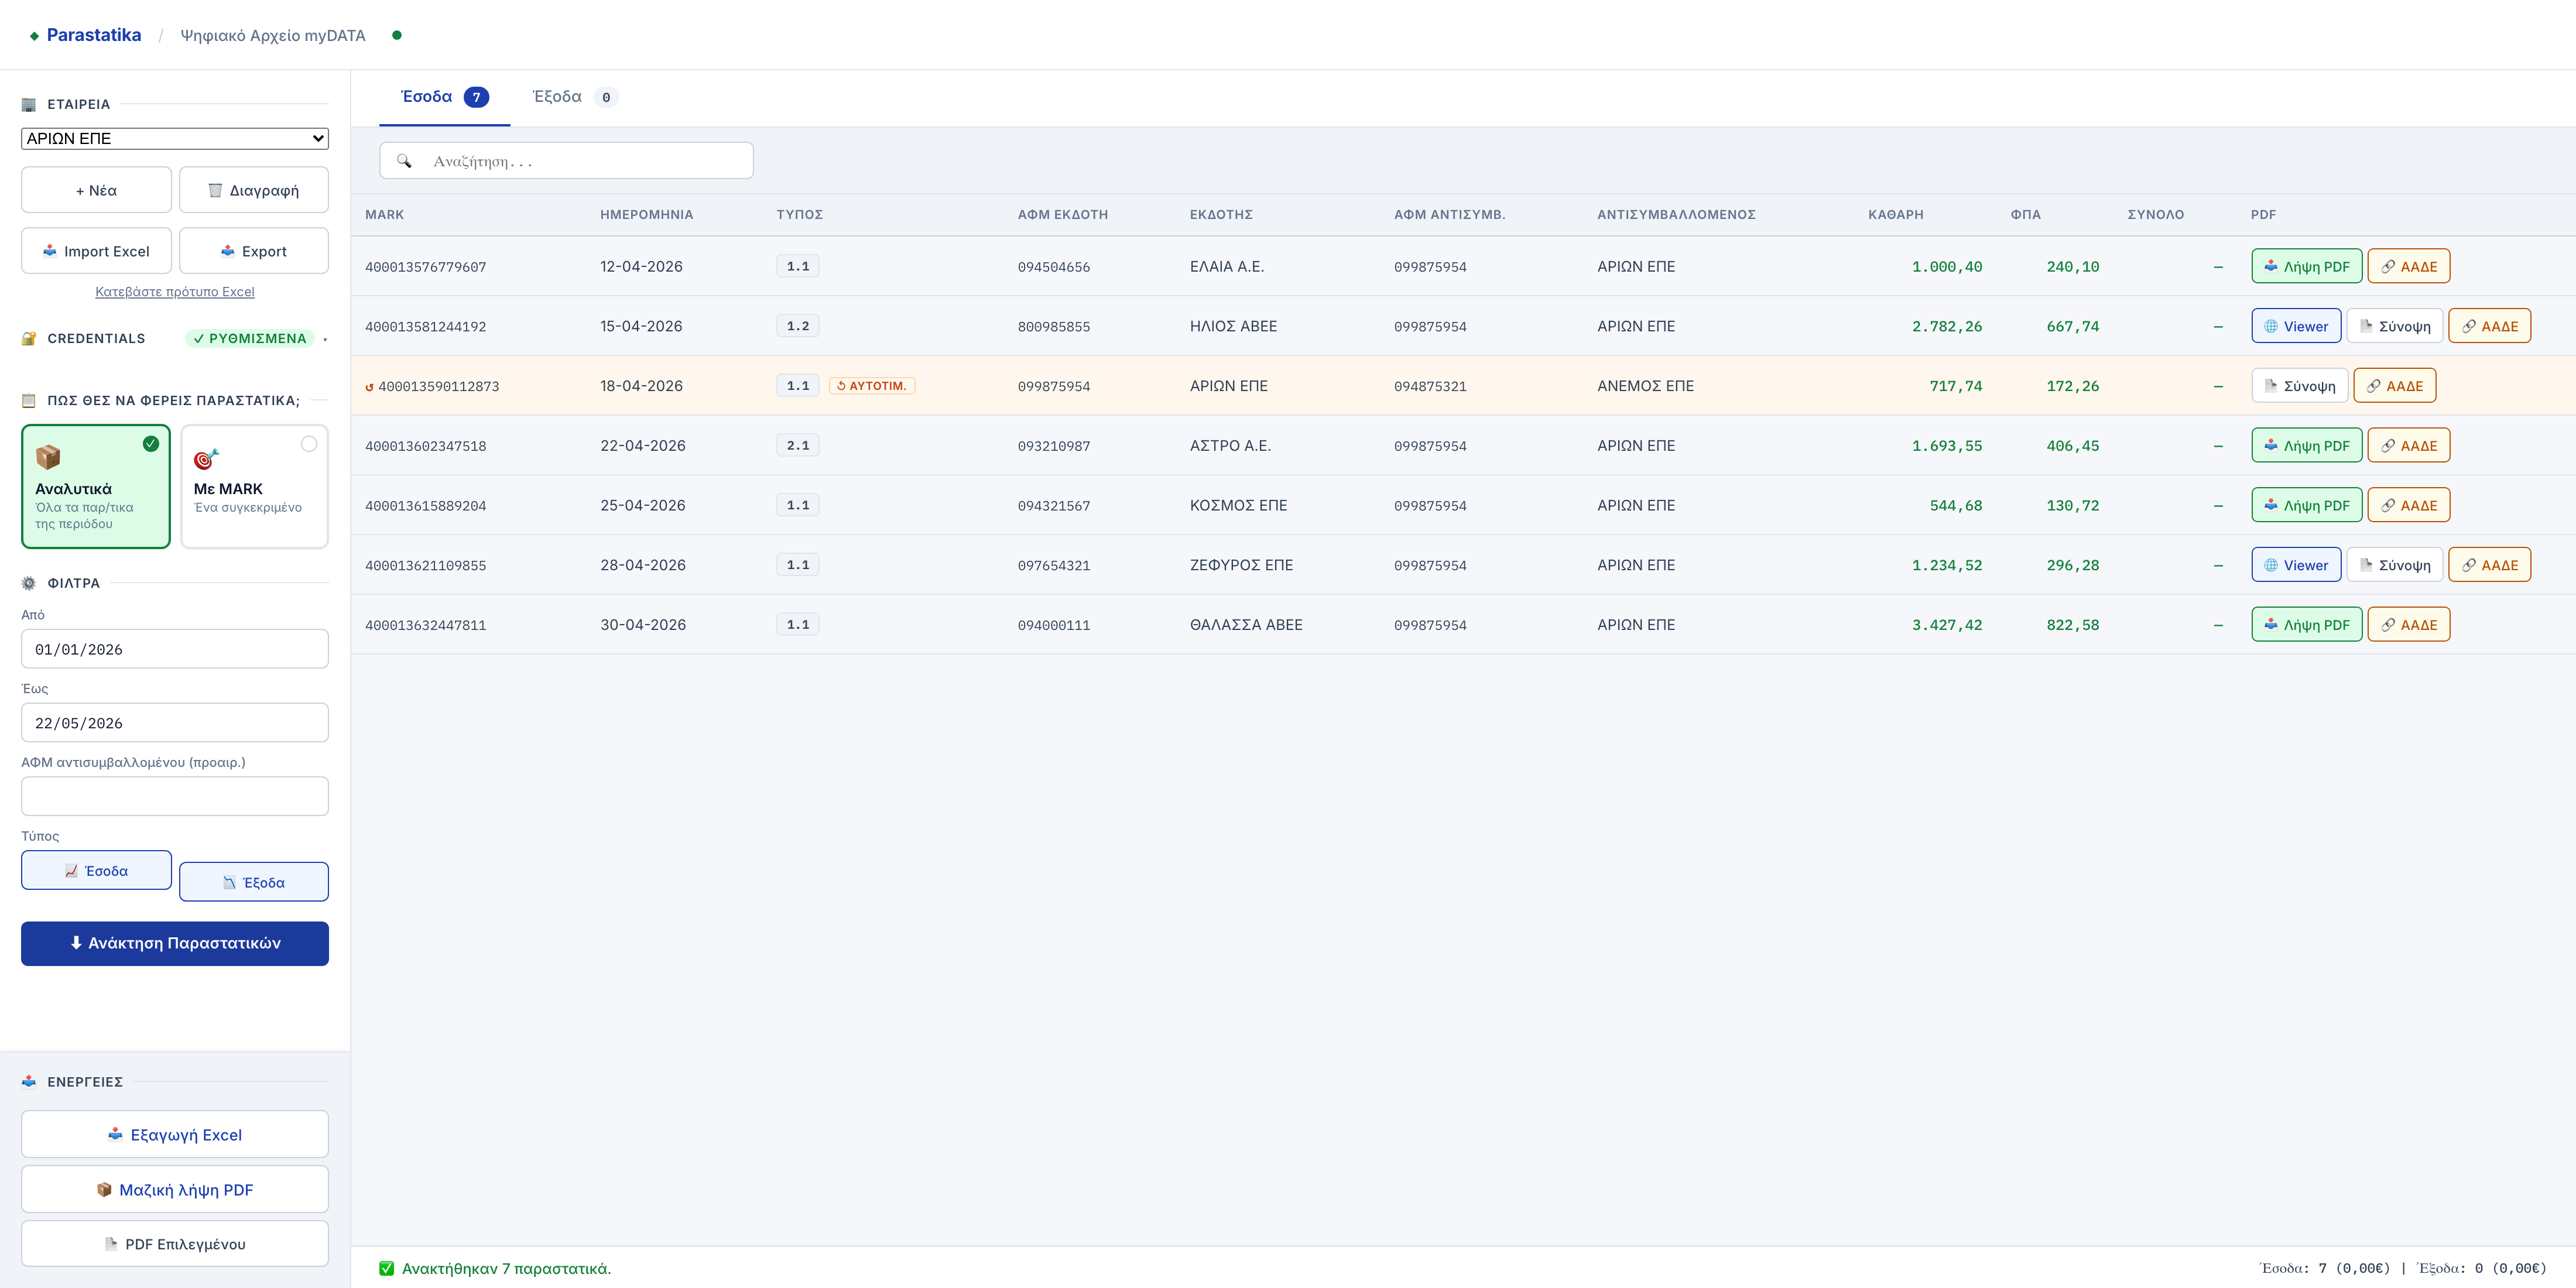The image size is (2576, 1288).
Task: Open ΑΑΔΕ link for ΑΣΤΡΟ Α.Ε. row
Action: tap(2408, 445)
